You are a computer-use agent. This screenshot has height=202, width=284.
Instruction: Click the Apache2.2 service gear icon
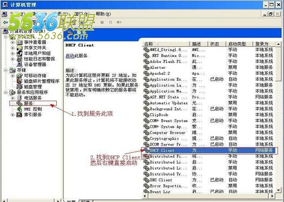(146, 73)
